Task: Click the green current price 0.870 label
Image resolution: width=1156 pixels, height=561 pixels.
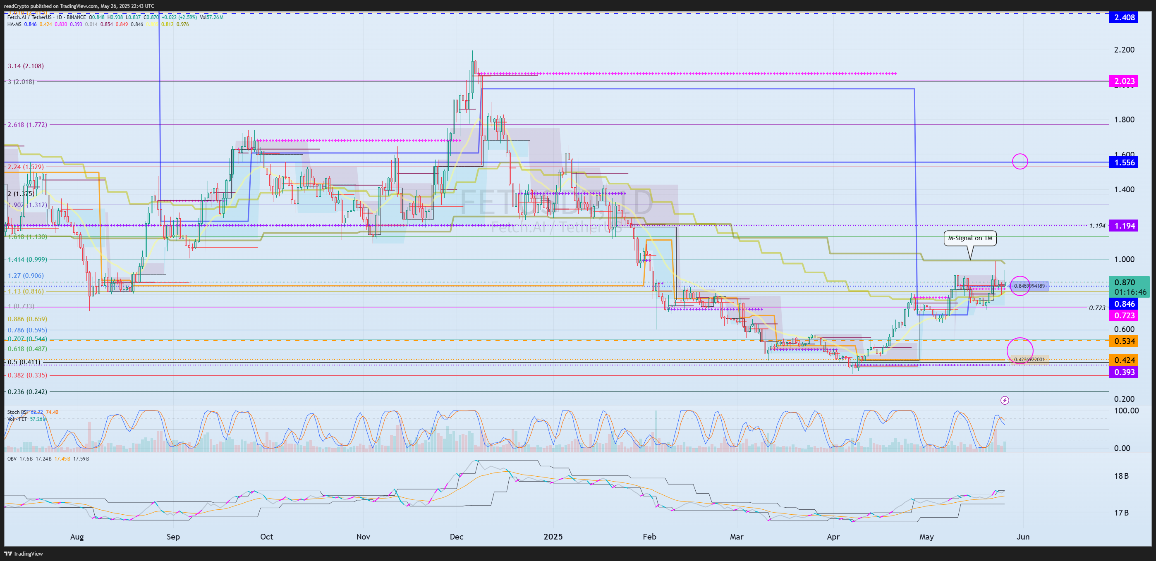Action: (1125, 282)
